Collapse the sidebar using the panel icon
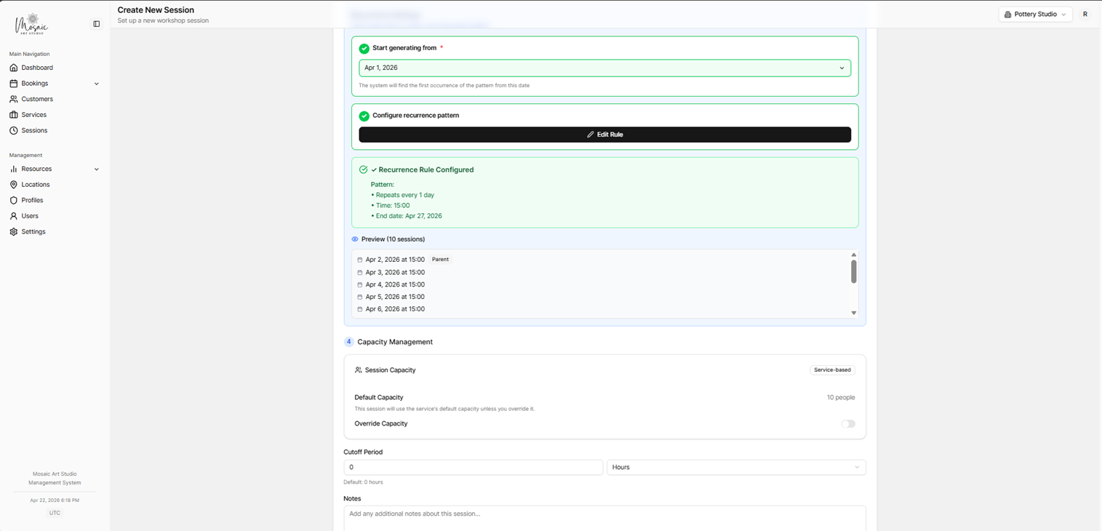The image size is (1102, 531). tap(96, 23)
